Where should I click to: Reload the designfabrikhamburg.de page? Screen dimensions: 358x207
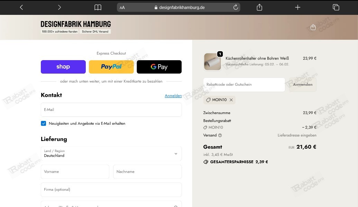tap(236, 7)
